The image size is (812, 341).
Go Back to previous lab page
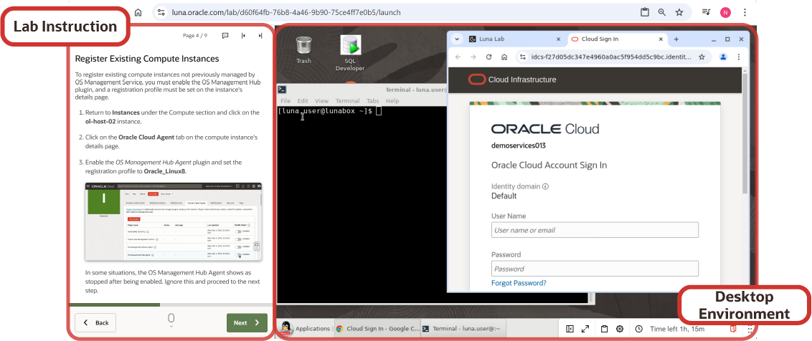point(95,322)
